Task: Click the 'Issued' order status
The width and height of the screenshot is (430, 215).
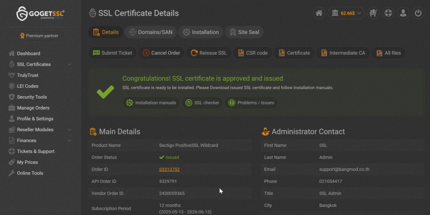Action: [x=169, y=157]
